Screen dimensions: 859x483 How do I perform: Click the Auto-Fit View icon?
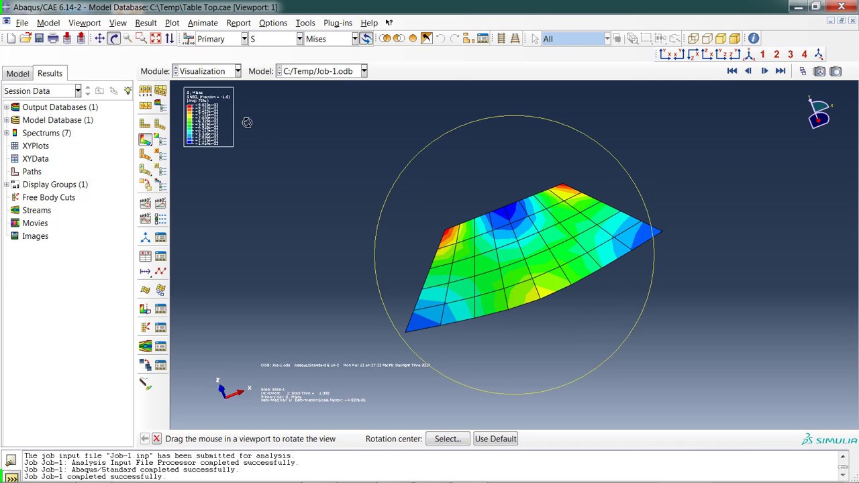[156, 39]
